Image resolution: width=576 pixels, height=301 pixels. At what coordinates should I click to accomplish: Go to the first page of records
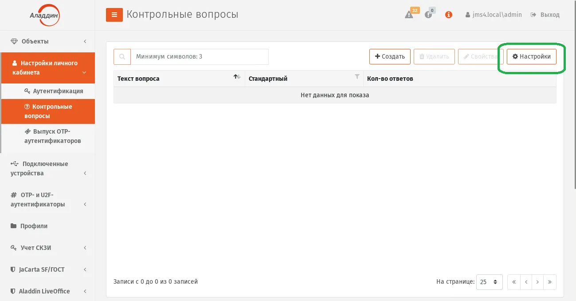coord(513,282)
